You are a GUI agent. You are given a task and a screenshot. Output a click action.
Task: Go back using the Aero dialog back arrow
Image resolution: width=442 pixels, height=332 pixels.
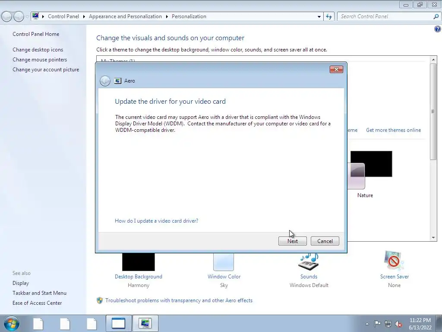(x=105, y=81)
